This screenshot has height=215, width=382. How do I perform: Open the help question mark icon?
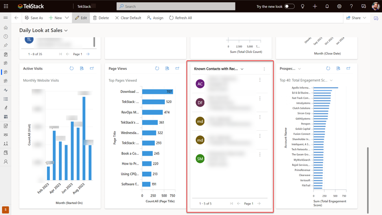(351, 7)
